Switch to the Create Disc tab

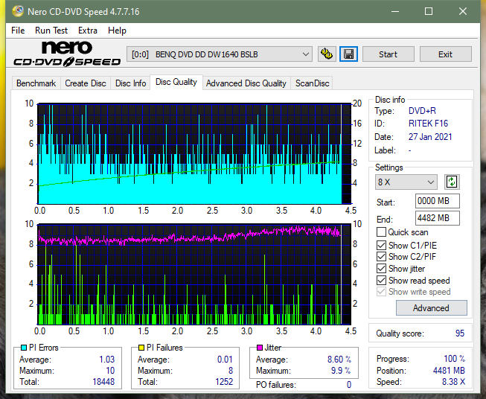(x=86, y=83)
